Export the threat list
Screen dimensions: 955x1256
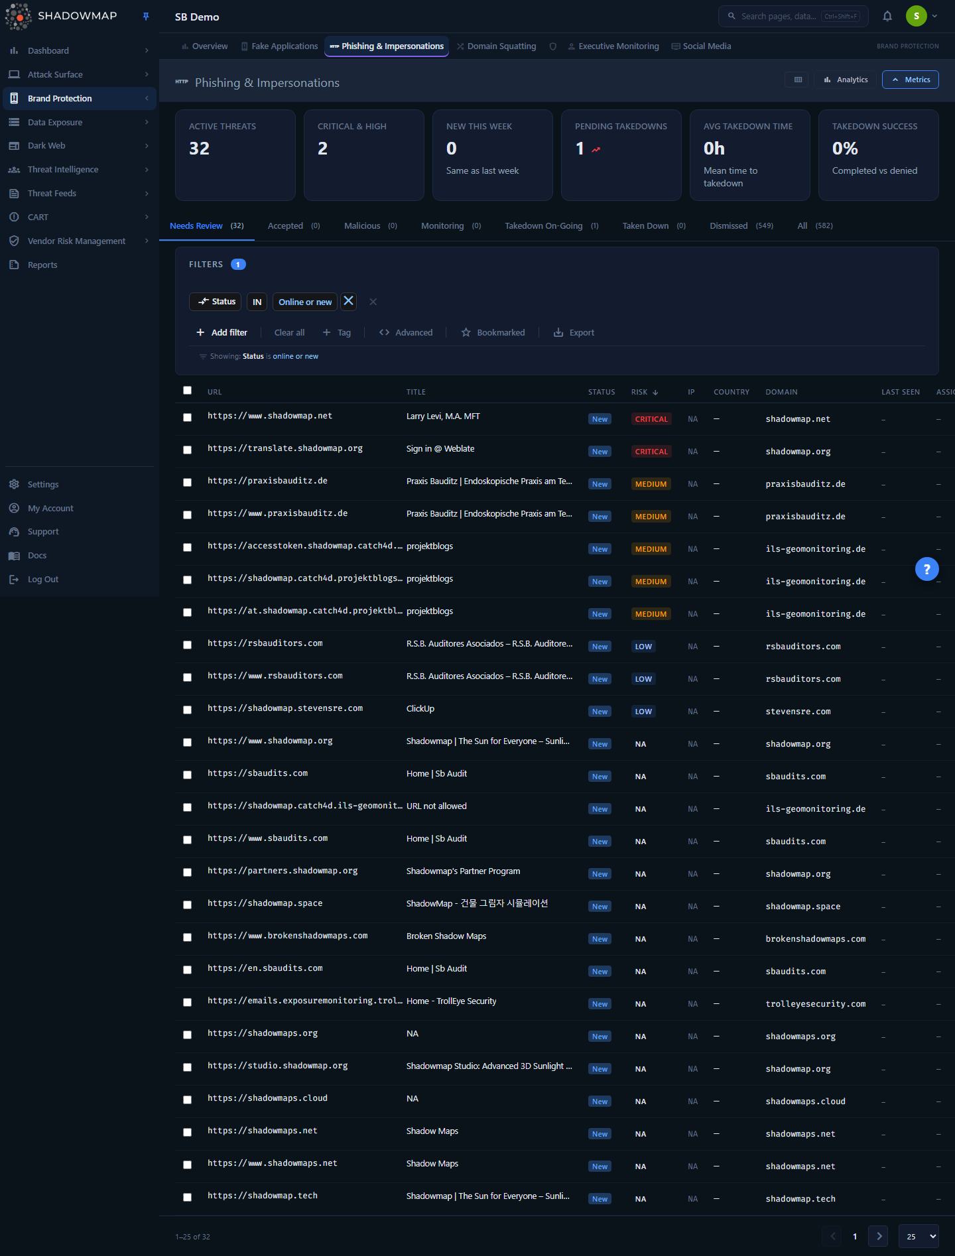click(x=574, y=332)
